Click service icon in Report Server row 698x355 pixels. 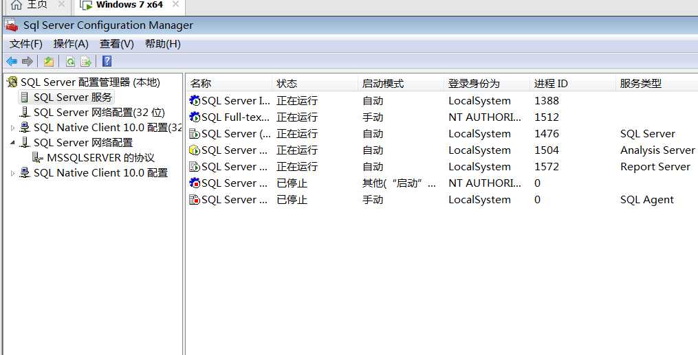click(195, 167)
